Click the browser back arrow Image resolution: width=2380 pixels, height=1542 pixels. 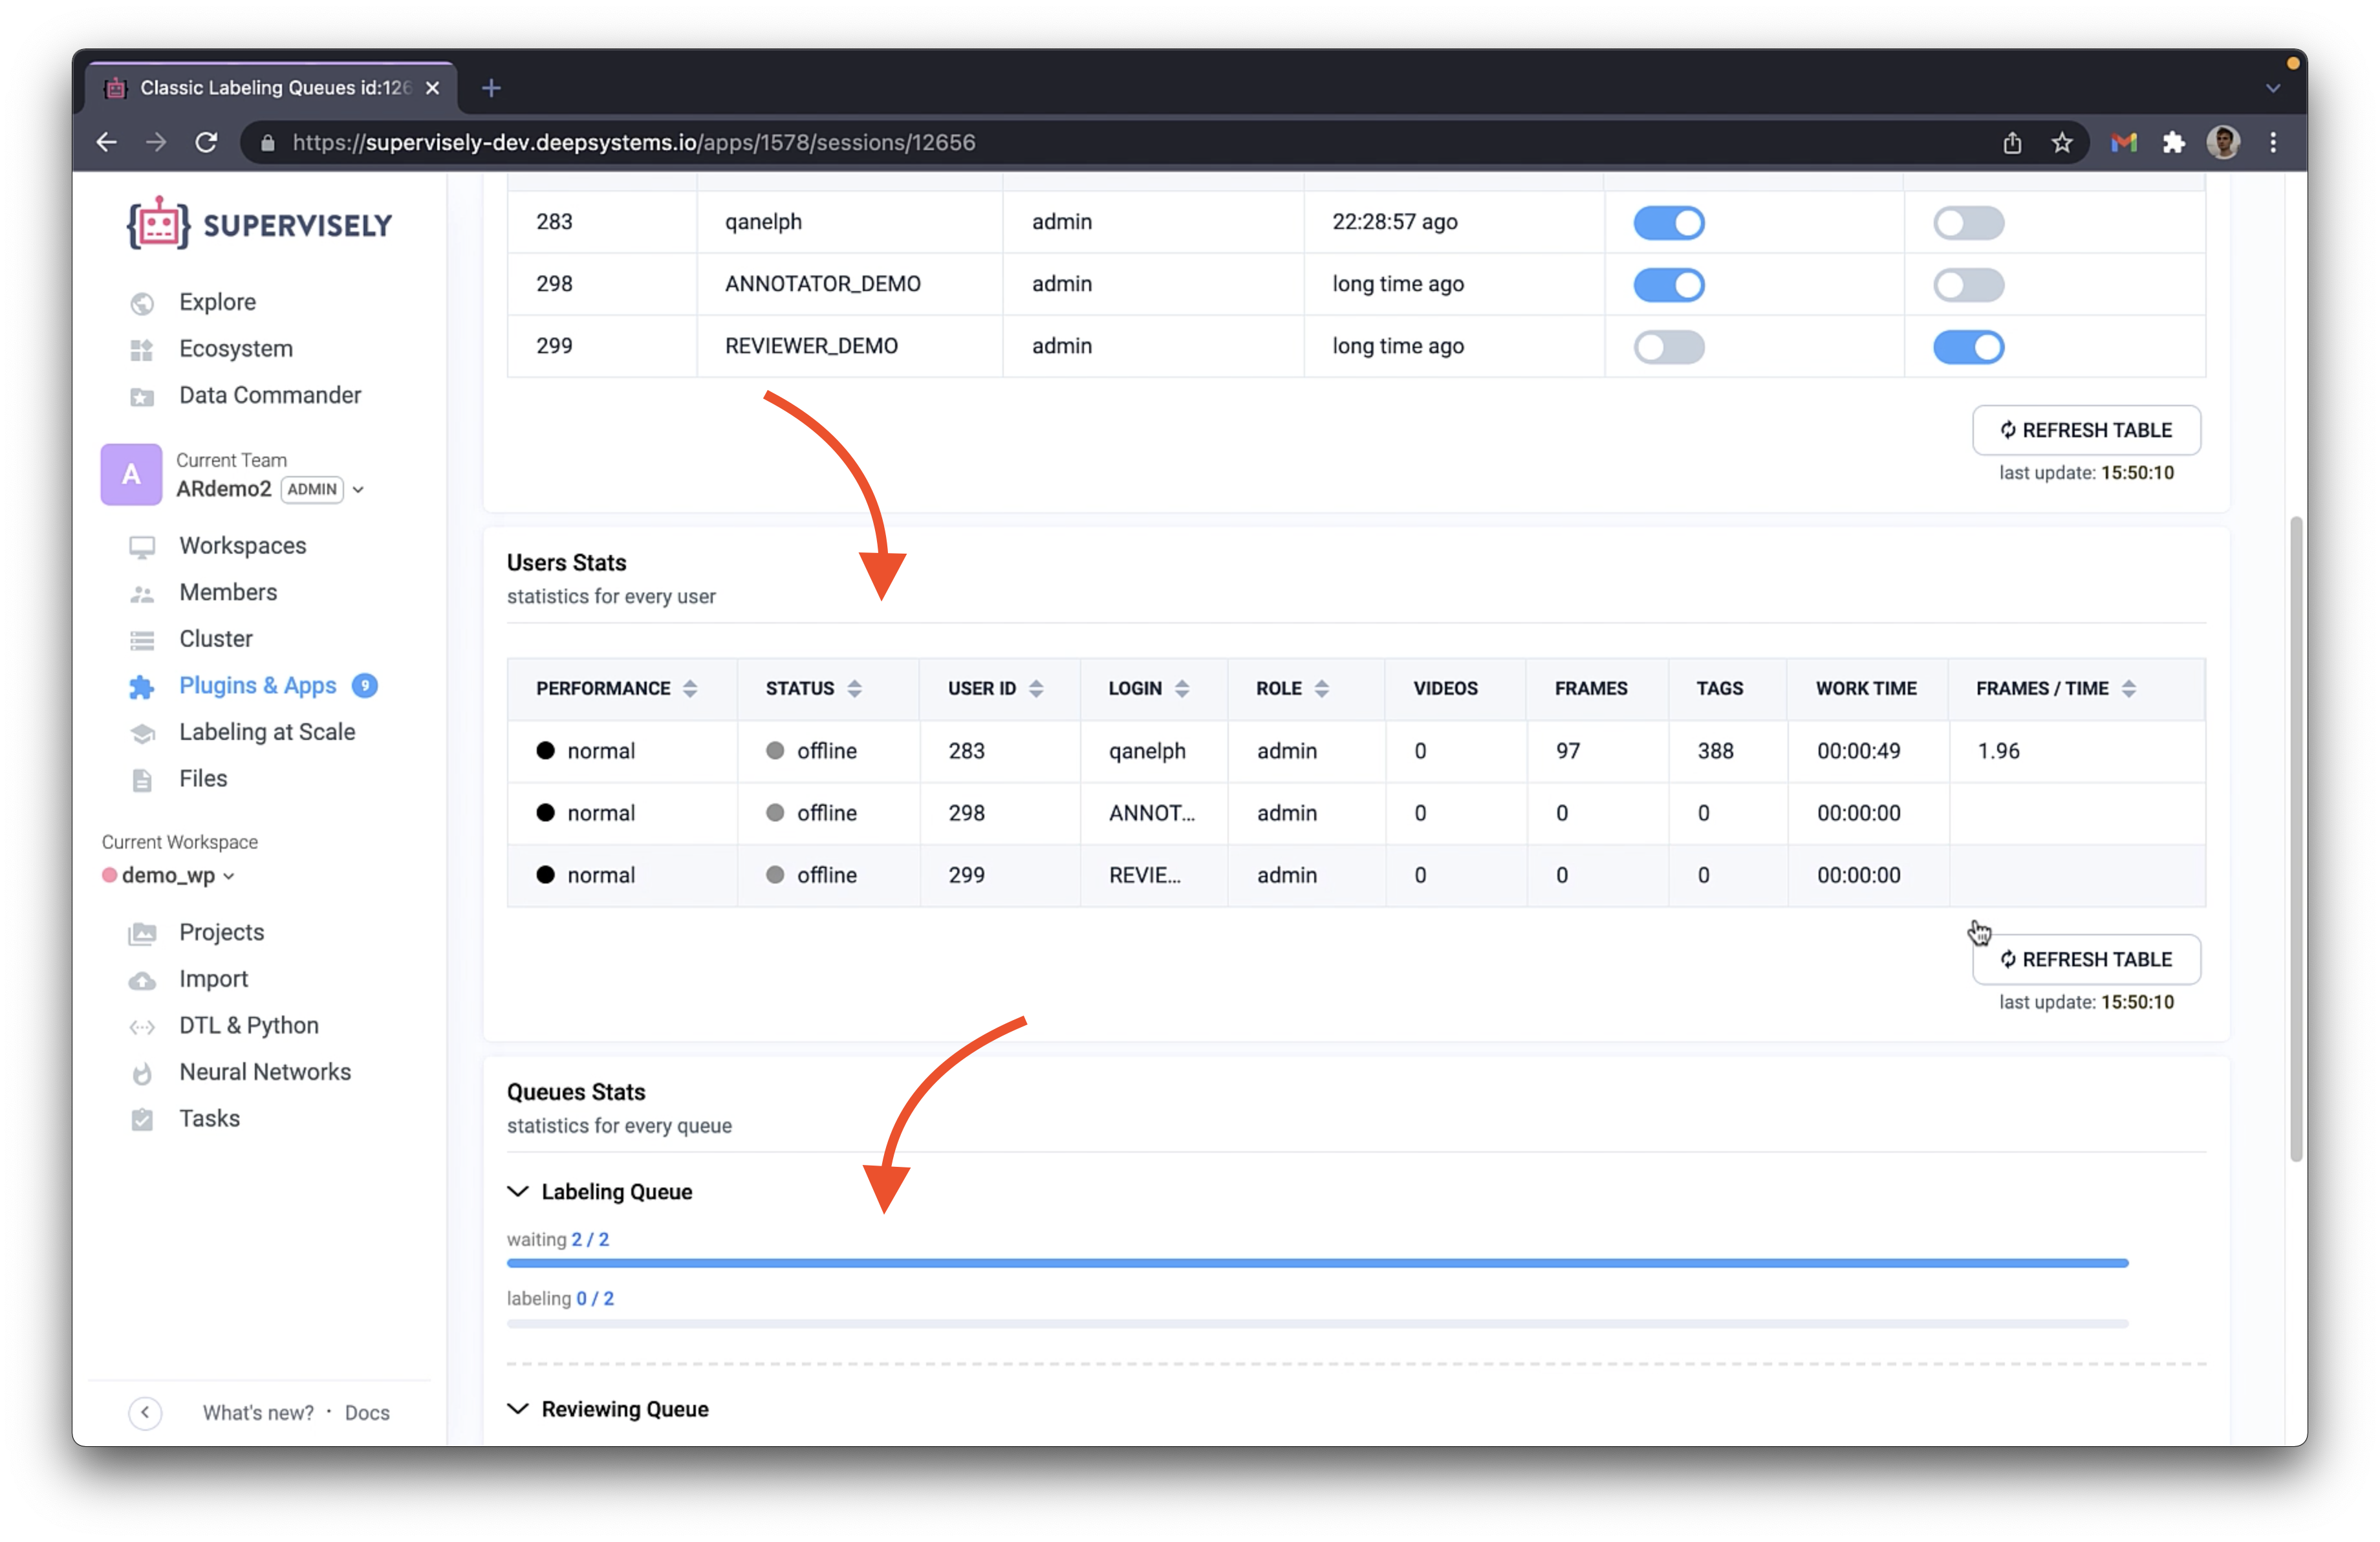(107, 143)
